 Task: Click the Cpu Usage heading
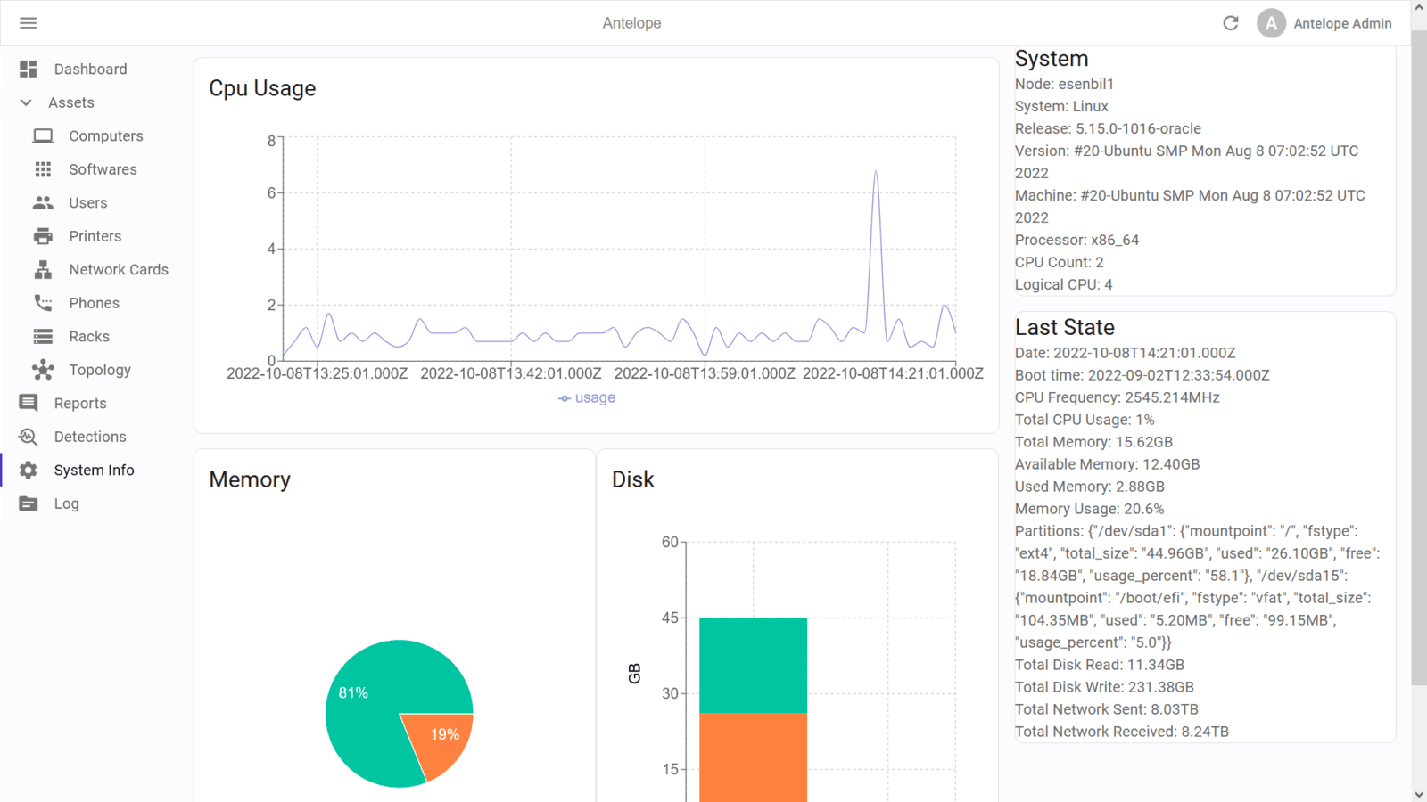[262, 88]
